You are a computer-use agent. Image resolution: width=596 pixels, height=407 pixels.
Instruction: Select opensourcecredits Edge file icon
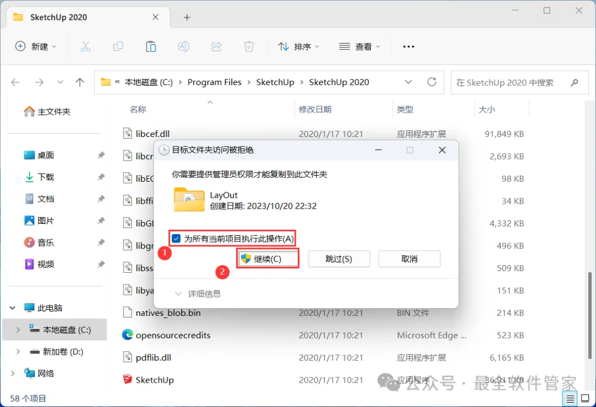point(127,335)
